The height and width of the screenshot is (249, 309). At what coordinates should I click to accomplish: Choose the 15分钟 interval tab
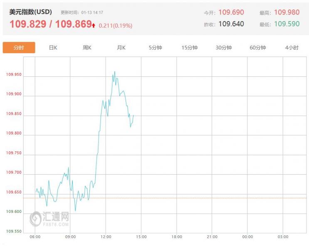(x=190, y=48)
